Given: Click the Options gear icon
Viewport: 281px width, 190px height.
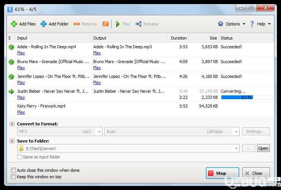Looking at the screenshot, I should [x=220, y=24].
